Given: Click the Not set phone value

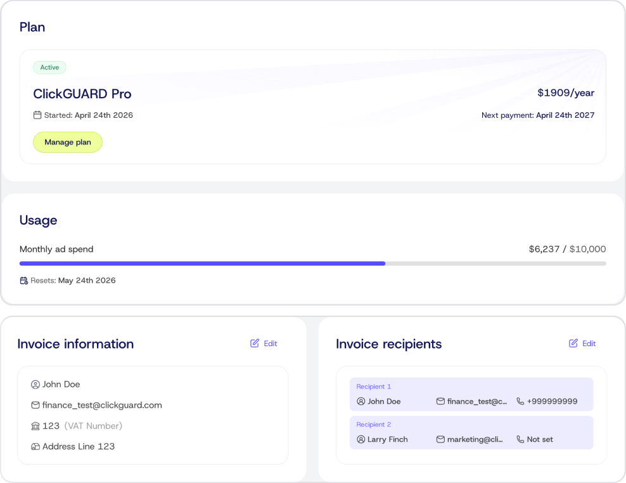Looking at the screenshot, I should [540, 439].
